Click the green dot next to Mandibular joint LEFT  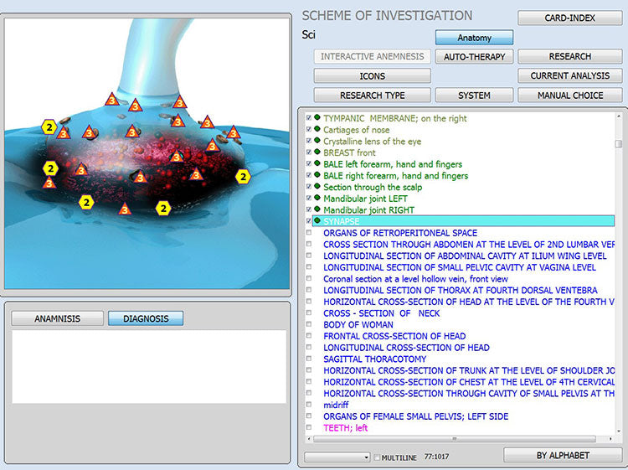tap(317, 198)
